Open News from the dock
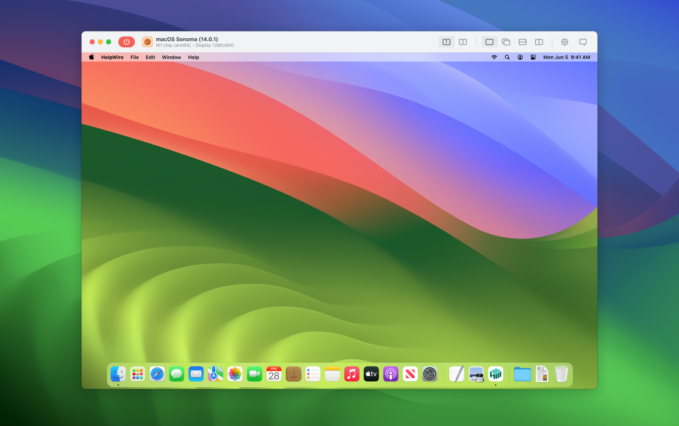The image size is (679, 426). (x=410, y=374)
